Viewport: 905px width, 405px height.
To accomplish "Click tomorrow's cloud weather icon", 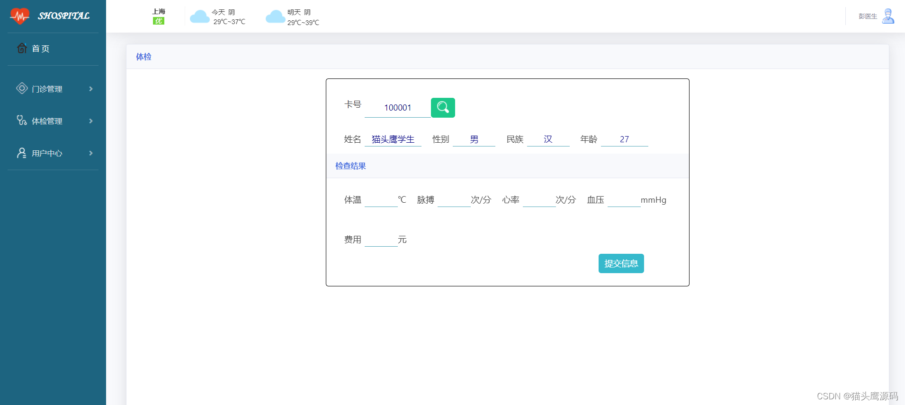I will 275,17.
